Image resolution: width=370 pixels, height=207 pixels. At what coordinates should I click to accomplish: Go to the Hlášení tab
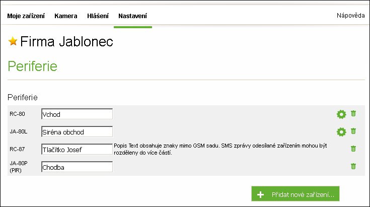coord(98,16)
